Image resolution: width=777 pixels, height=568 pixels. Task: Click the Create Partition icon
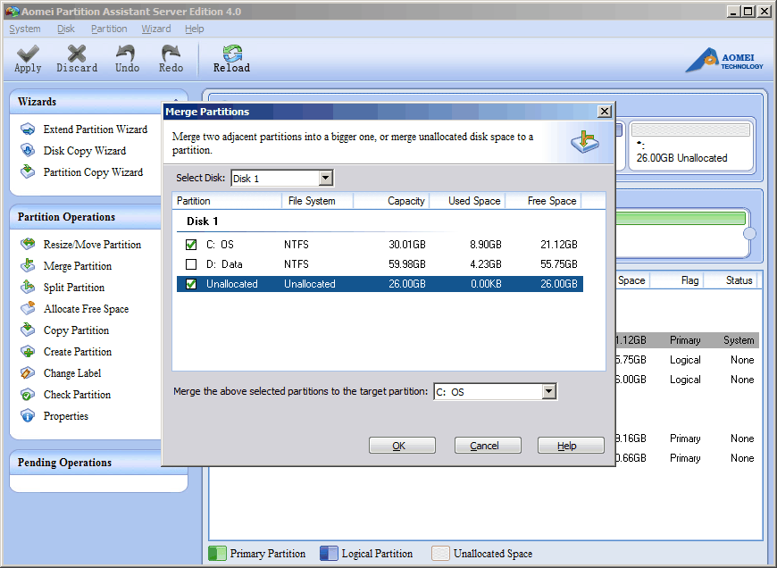click(x=28, y=351)
